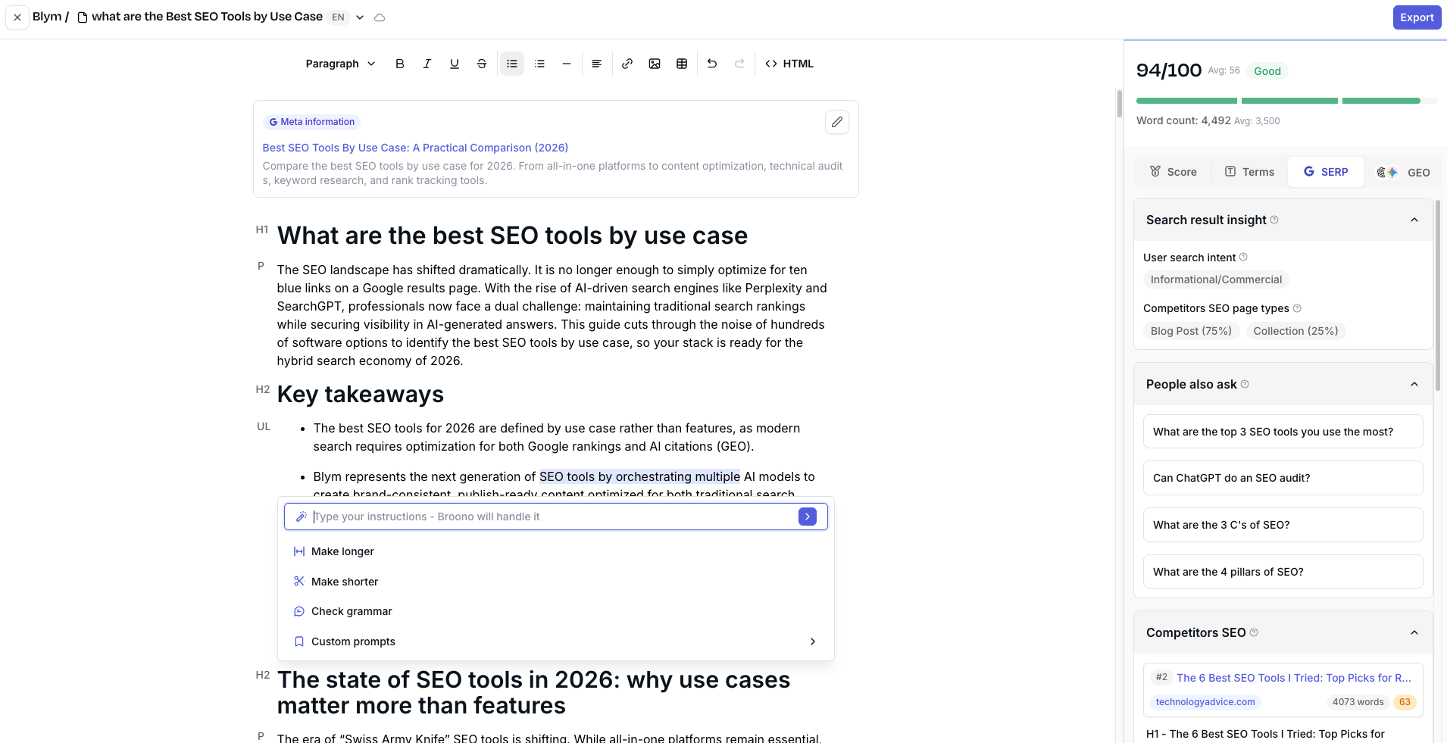The height and width of the screenshot is (743, 1447).
Task: Insert a table from the toolbar
Action: [x=682, y=64]
